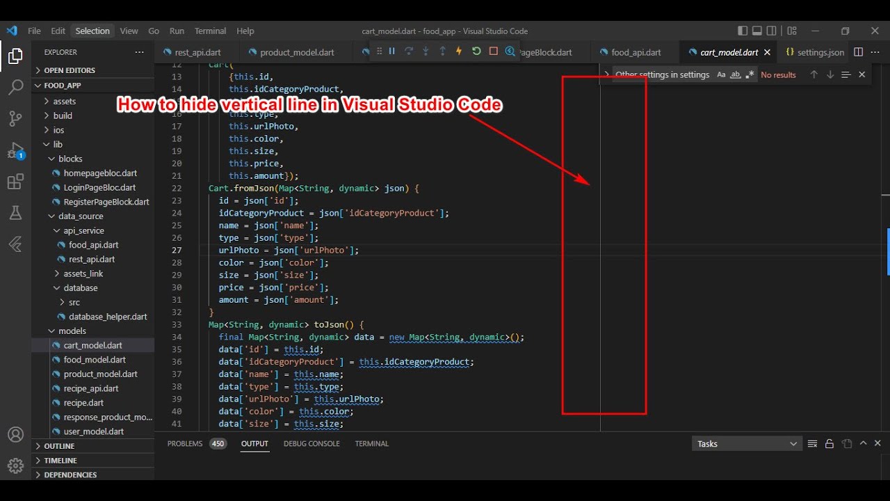Switch to settings.json tab

pyautogui.click(x=814, y=52)
